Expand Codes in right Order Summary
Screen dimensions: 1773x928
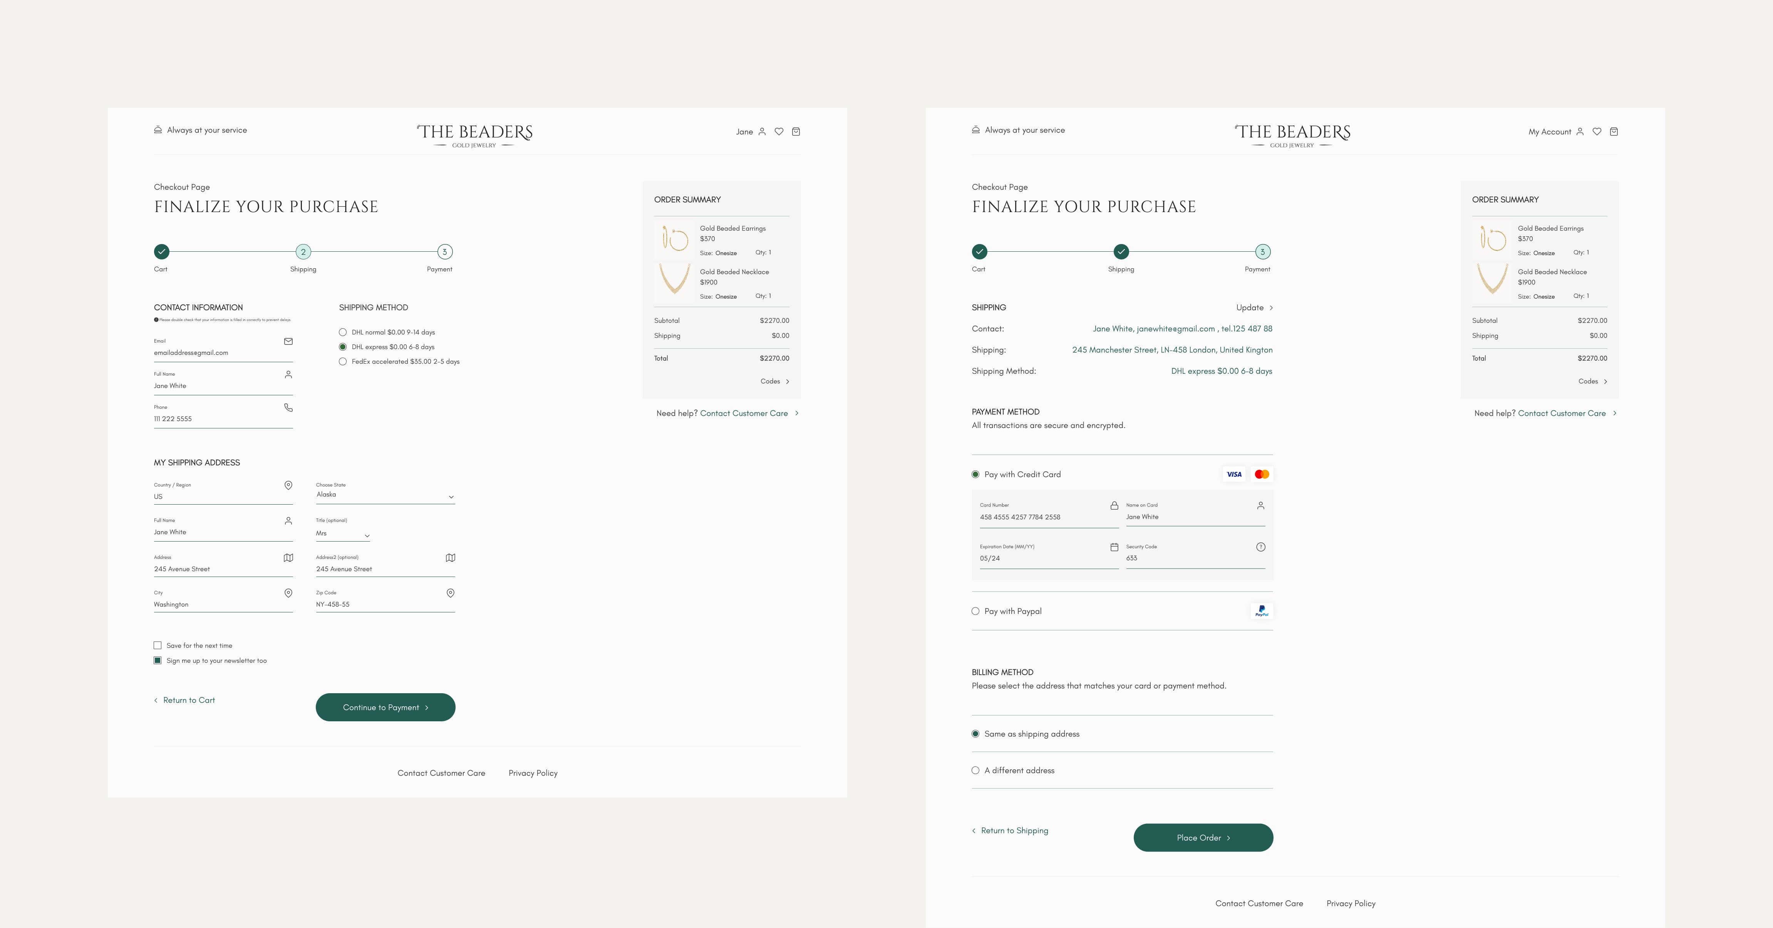(1593, 381)
